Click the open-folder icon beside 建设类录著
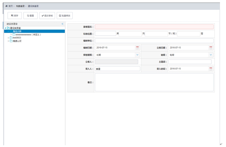The image size is (226, 147). tap(8, 28)
